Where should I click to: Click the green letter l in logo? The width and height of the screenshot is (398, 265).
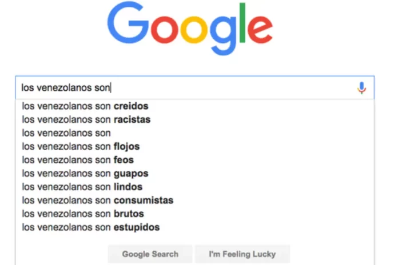pyautogui.click(x=242, y=23)
